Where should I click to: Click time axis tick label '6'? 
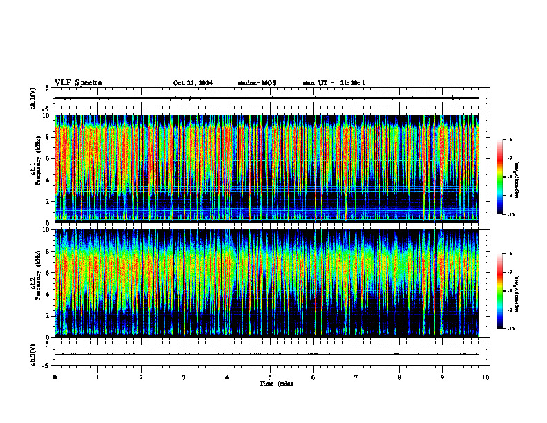[x=314, y=377]
